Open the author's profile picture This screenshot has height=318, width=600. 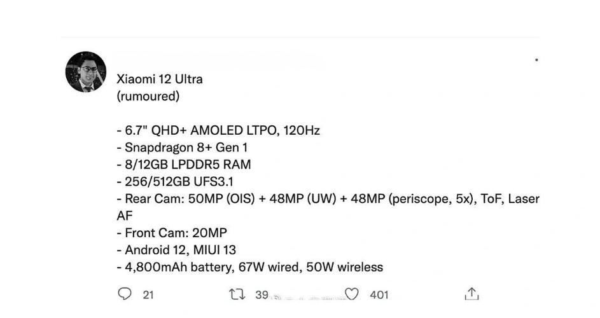86,72
